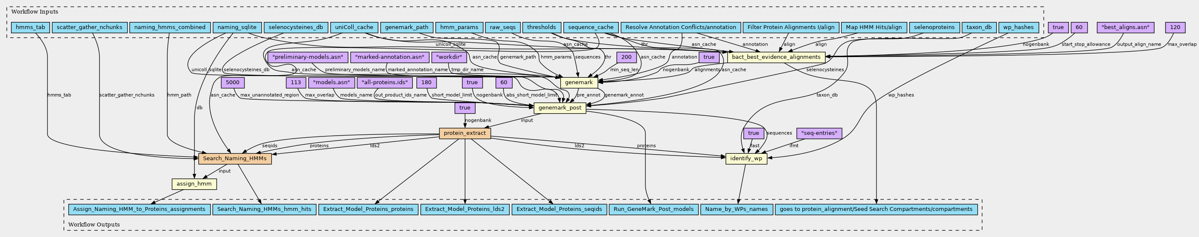This screenshot has height=237, width=1199.
Task: Click the genemark_post step node
Action: click(x=559, y=109)
